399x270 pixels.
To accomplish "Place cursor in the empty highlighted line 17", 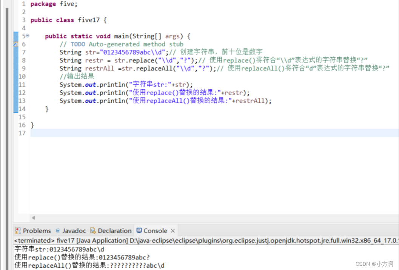I will (214, 133).
